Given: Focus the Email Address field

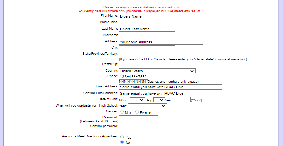Looking at the screenshot, I should (x=170, y=87).
